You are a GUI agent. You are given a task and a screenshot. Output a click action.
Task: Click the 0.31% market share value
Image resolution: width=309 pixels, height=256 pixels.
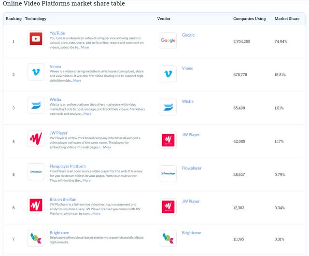[279, 239]
